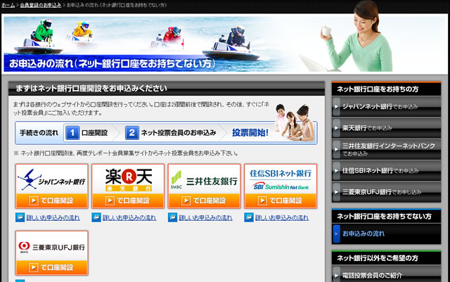Click arrow icon beside 電話投票会員のご紹介

pos(336,275)
